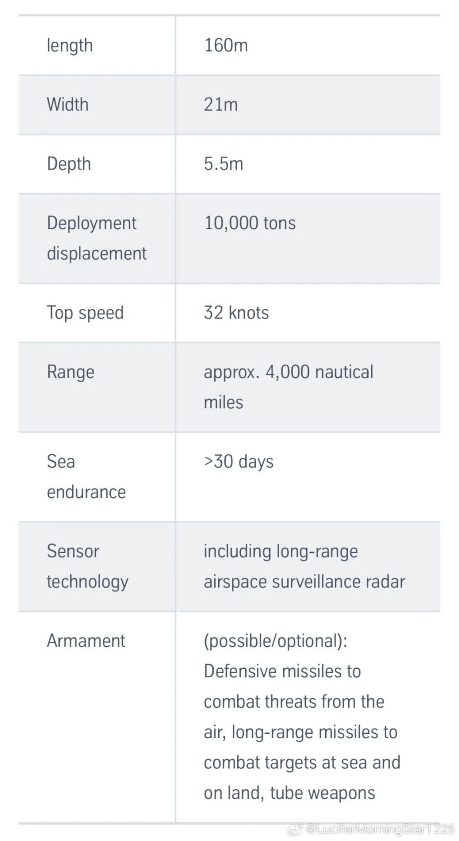This screenshot has width=459, height=841.
Task: Click the '>30 days' endurance value
Action: (239, 462)
